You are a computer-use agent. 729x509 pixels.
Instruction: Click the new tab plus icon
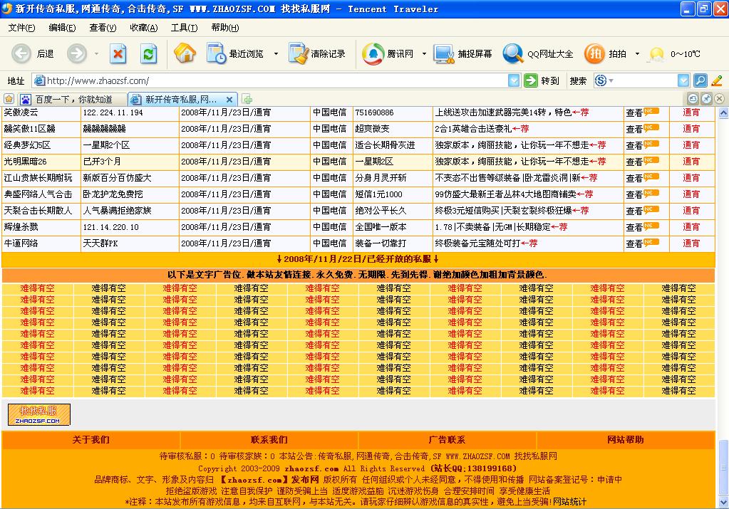point(247,99)
